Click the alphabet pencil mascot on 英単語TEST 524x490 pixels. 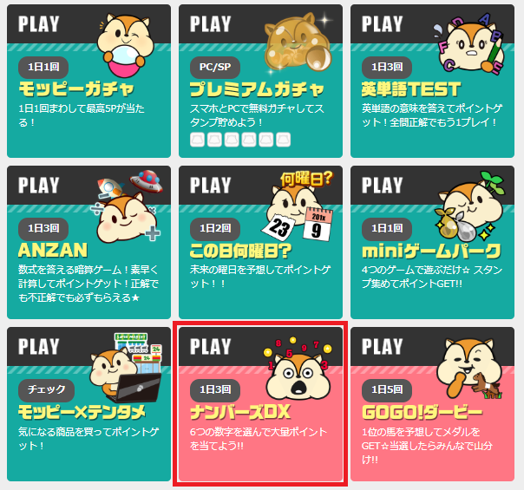point(468,42)
